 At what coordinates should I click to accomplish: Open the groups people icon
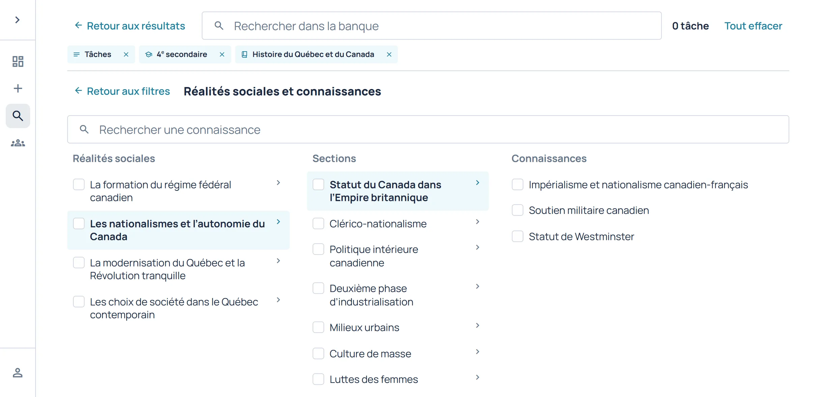click(x=18, y=143)
